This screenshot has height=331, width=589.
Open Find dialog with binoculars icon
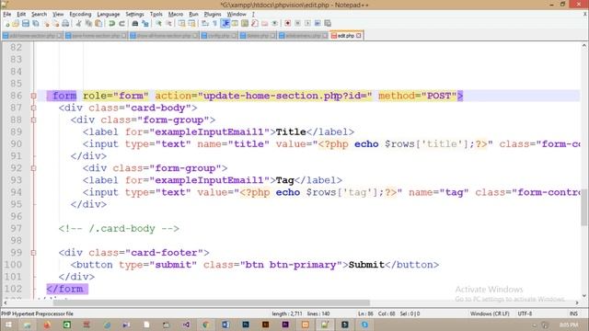[x=135, y=24]
